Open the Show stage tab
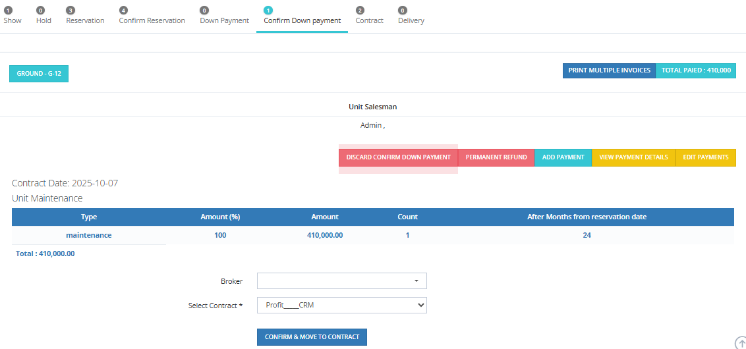Image resolution: width=746 pixels, height=349 pixels. [13, 16]
